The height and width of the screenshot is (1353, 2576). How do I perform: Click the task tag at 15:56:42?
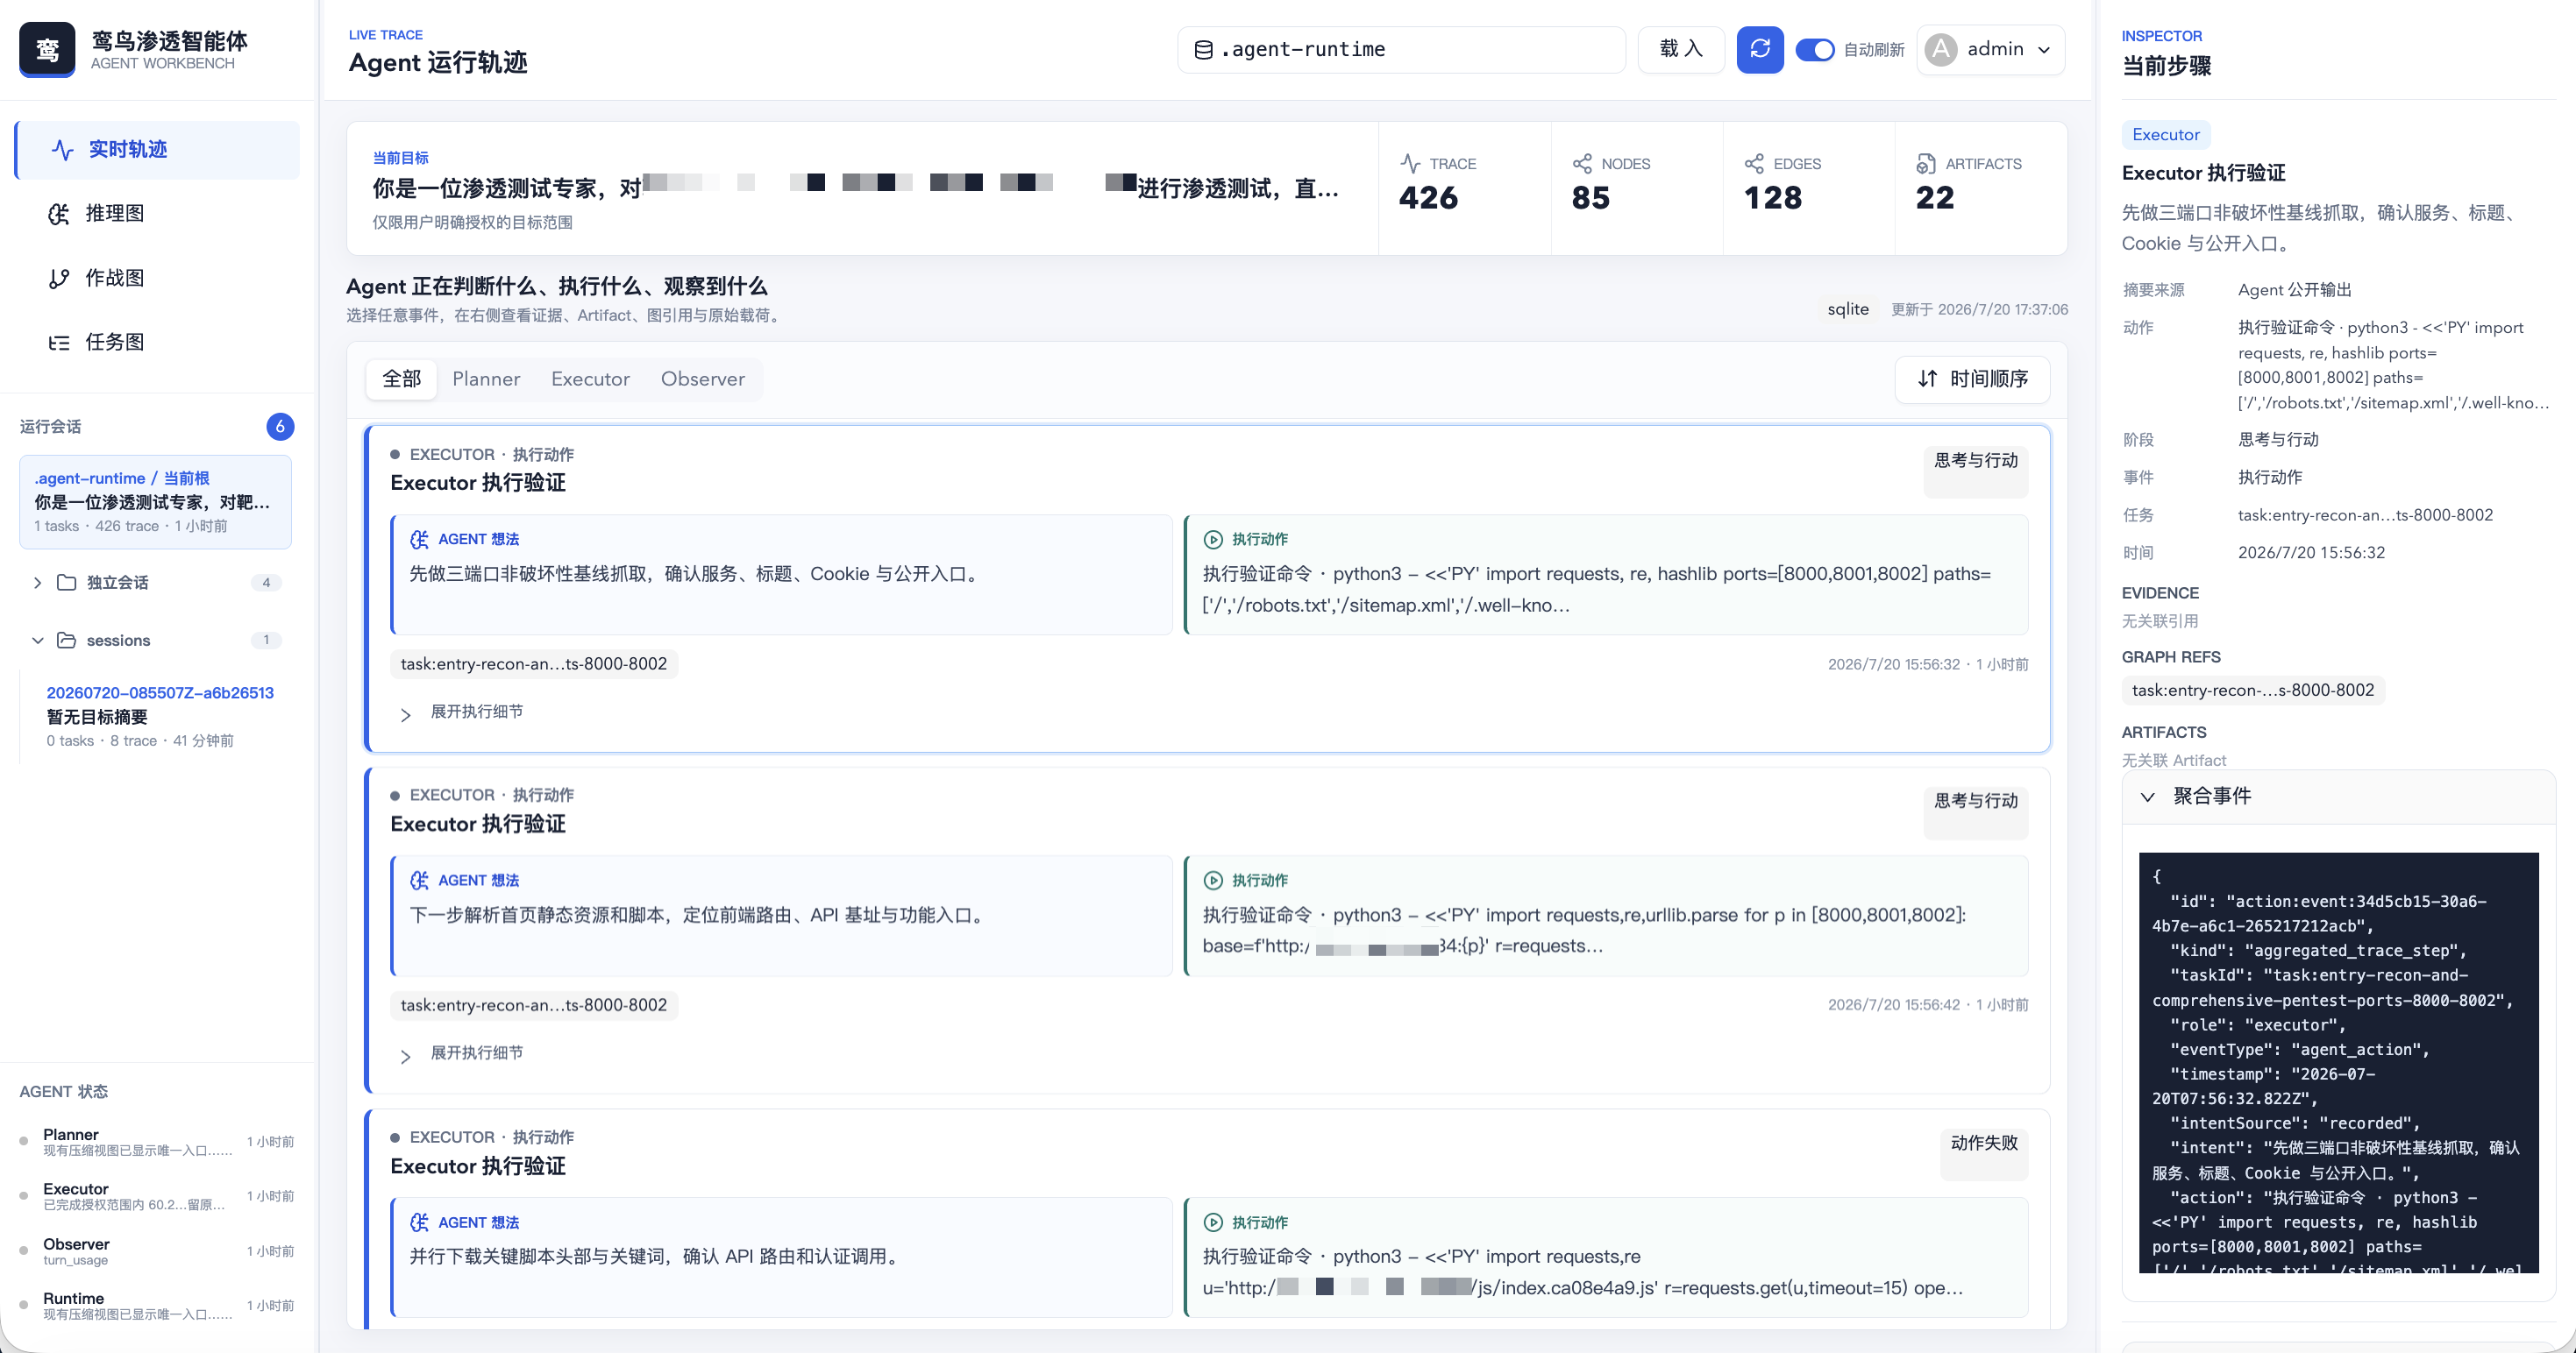pyautogui.click(x=534, y=1005)
